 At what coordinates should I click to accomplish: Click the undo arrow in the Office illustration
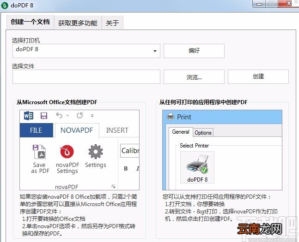coord(59,115)
